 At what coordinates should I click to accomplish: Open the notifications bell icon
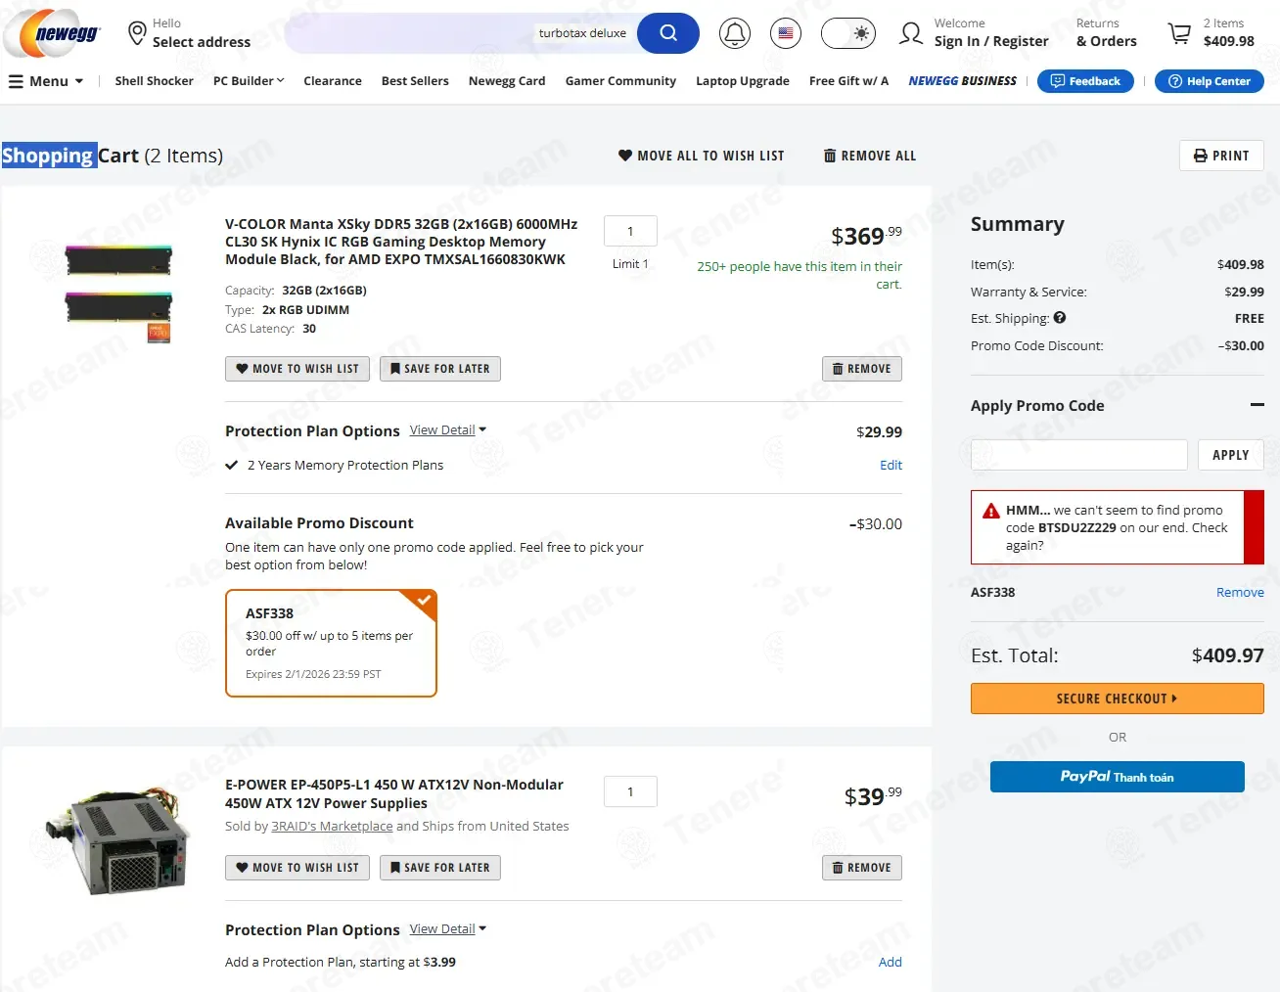[734, 33]
